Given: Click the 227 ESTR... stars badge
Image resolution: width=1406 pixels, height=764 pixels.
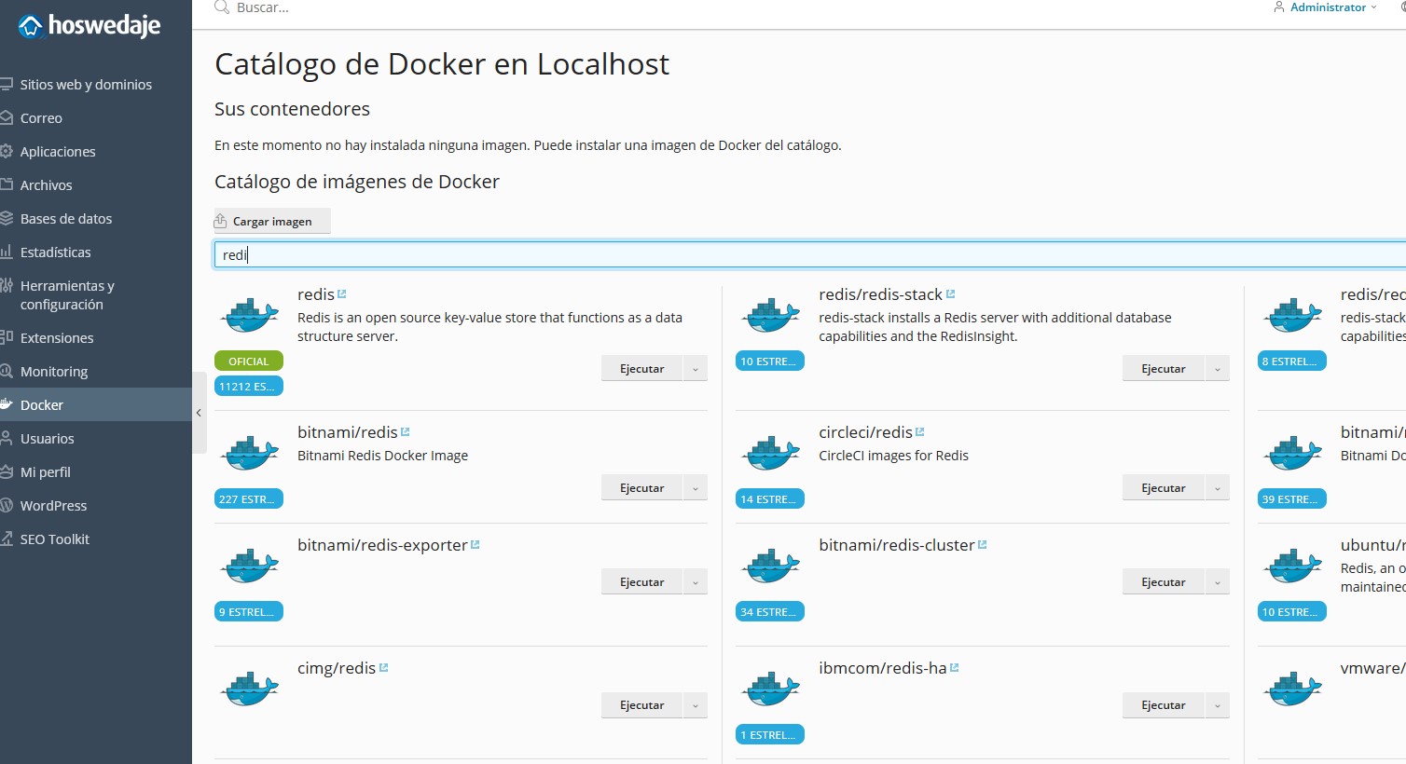Looking at the screenshot, I should point(249,498).
